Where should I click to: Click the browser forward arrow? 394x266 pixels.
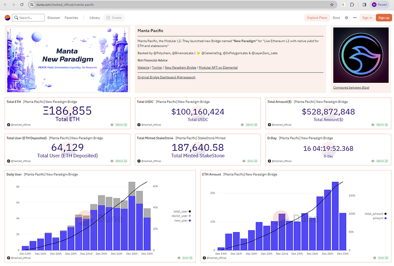tap(13, 4)
